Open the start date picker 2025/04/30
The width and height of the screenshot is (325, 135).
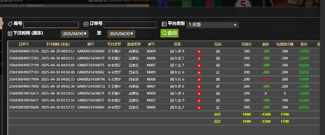point(75,34)
